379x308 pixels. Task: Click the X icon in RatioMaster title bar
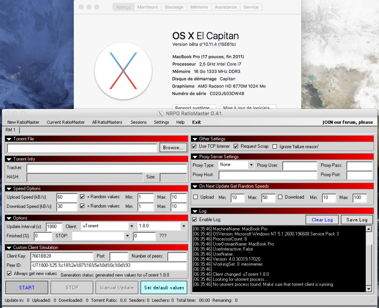(x=160, y=114)
